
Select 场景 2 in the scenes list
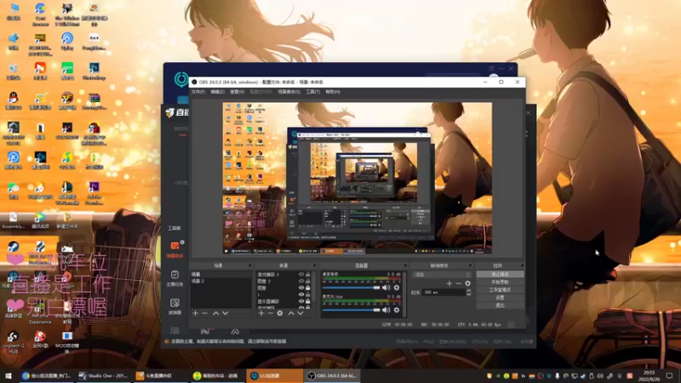click(x=220, y=281)
